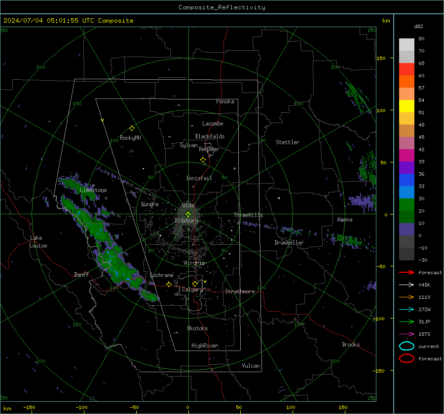Click the Sundre label on the map
The image size is (444, 414).
149,204
